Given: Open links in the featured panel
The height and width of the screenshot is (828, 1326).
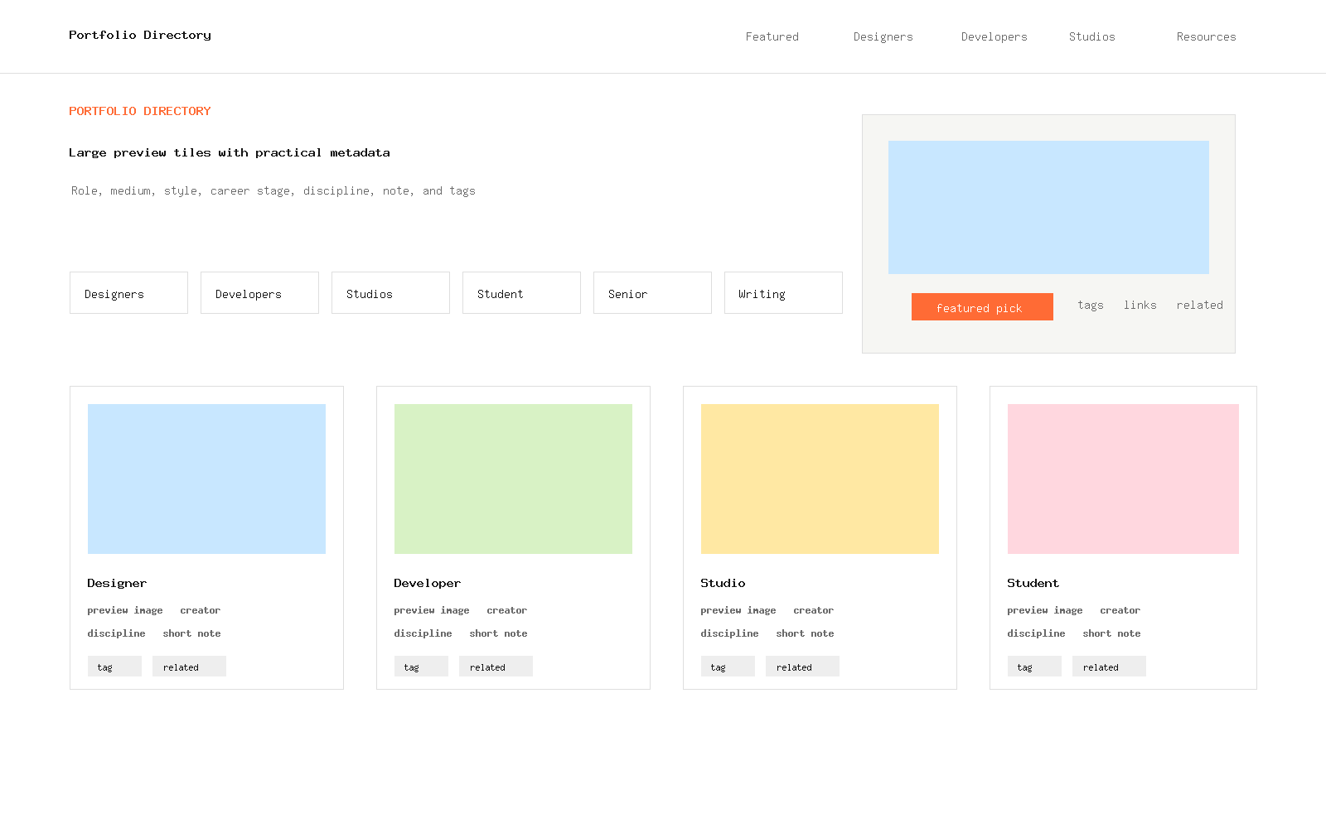Looking at the screenshot, I should pos(1140,305).
